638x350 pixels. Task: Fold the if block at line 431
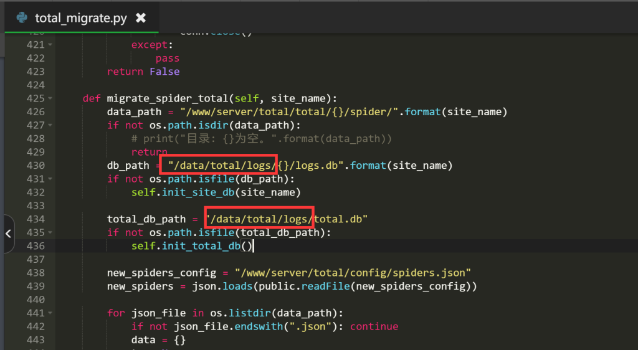click(50, 179)
